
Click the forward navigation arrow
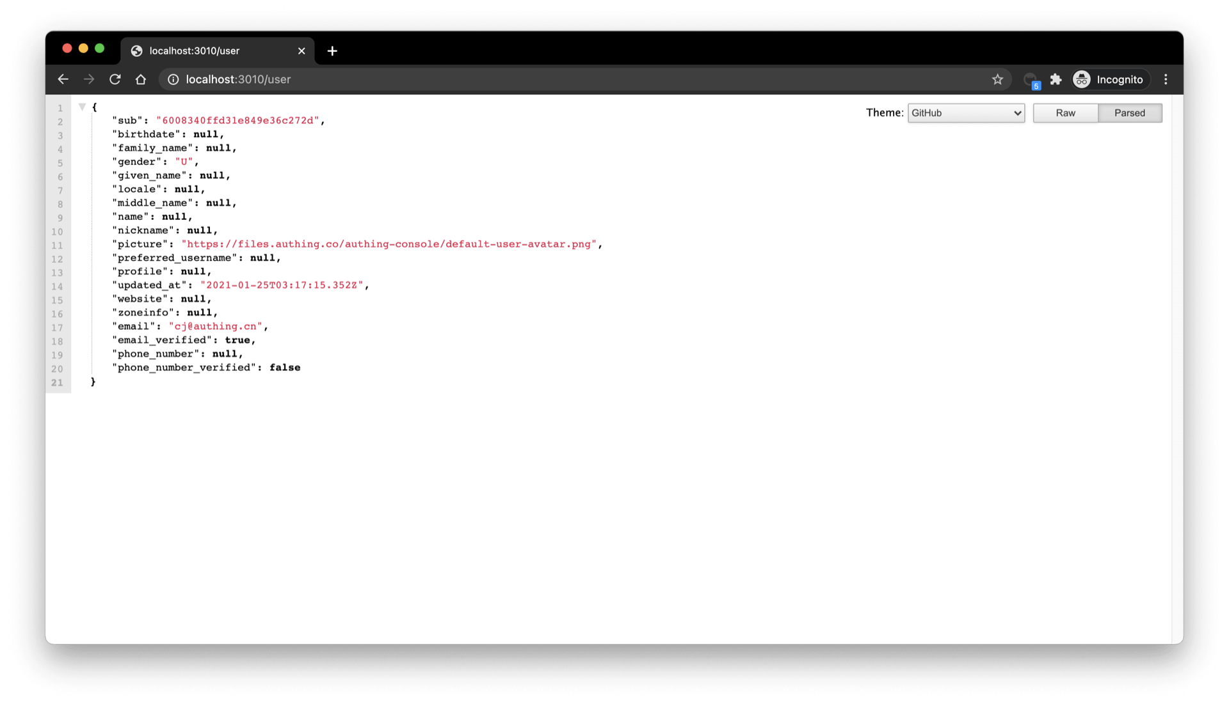click(x=89, y=79)
